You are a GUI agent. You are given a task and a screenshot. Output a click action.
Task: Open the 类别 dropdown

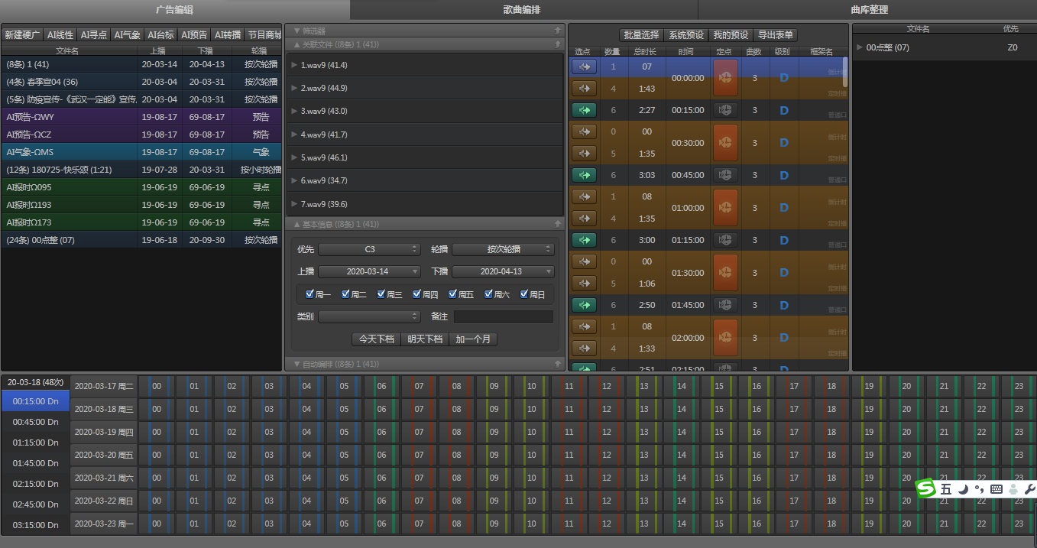[370, 316]
